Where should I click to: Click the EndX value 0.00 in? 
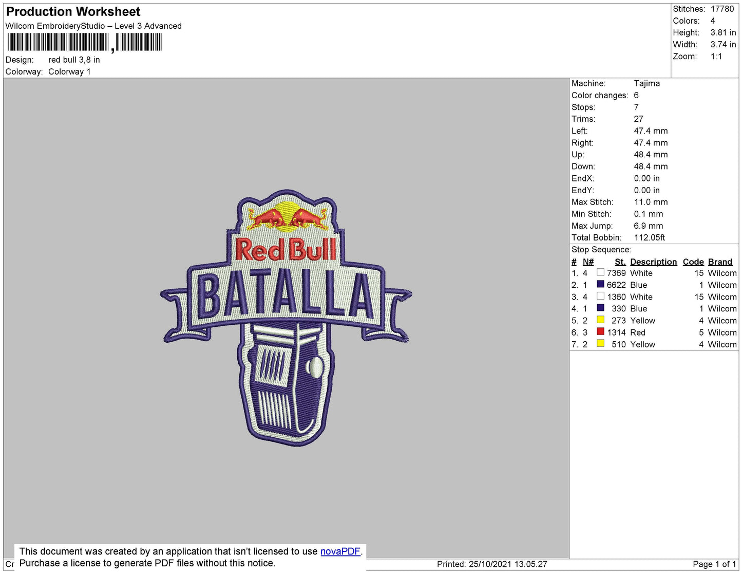coord(647,178)
